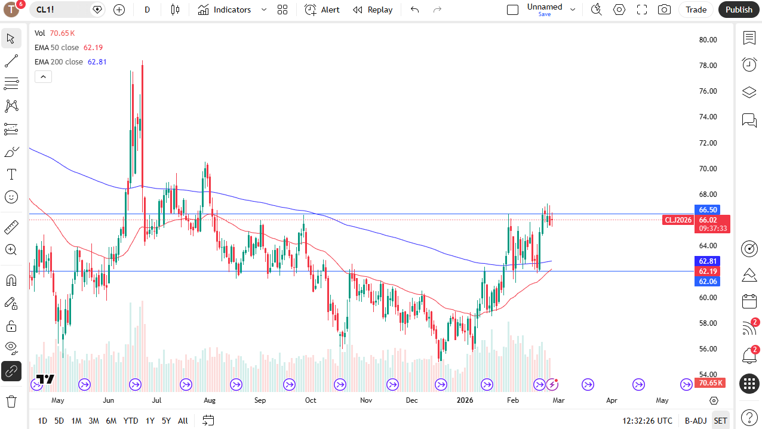Open the candlestick chart type menu
762x429 pixels.
[x=175, y=10]
